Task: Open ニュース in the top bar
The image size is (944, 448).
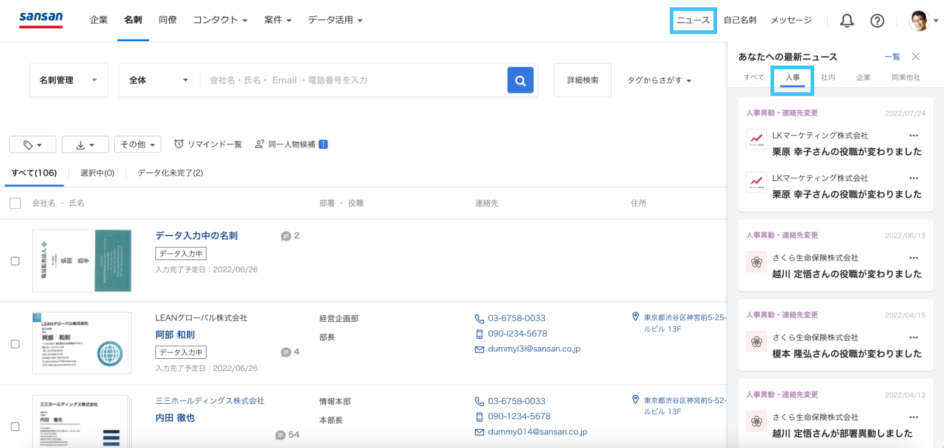Action: 693,20
